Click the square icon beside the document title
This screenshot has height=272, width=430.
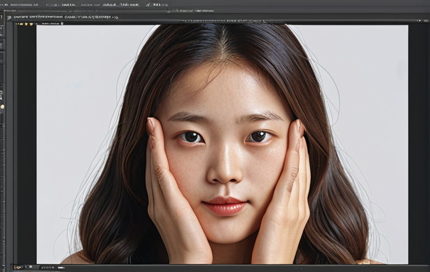[x=10, y=18]
